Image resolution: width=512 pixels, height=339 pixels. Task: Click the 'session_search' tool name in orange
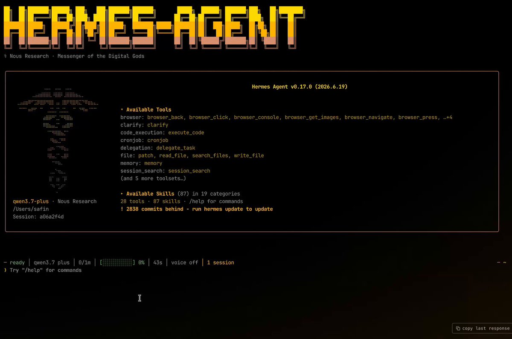pyautogui.click(x=189, y=171)
